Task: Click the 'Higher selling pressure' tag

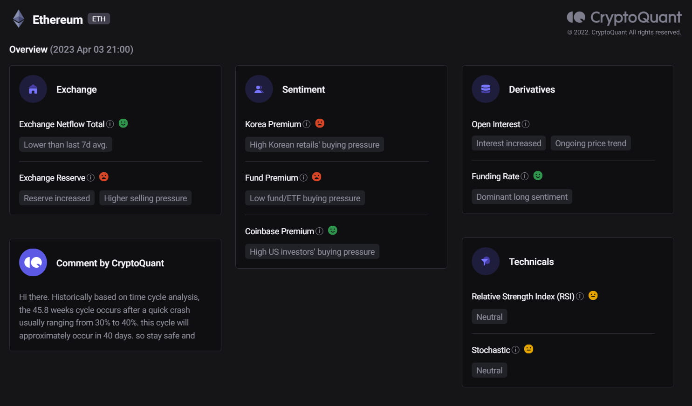Action: (x=145, y=198)
